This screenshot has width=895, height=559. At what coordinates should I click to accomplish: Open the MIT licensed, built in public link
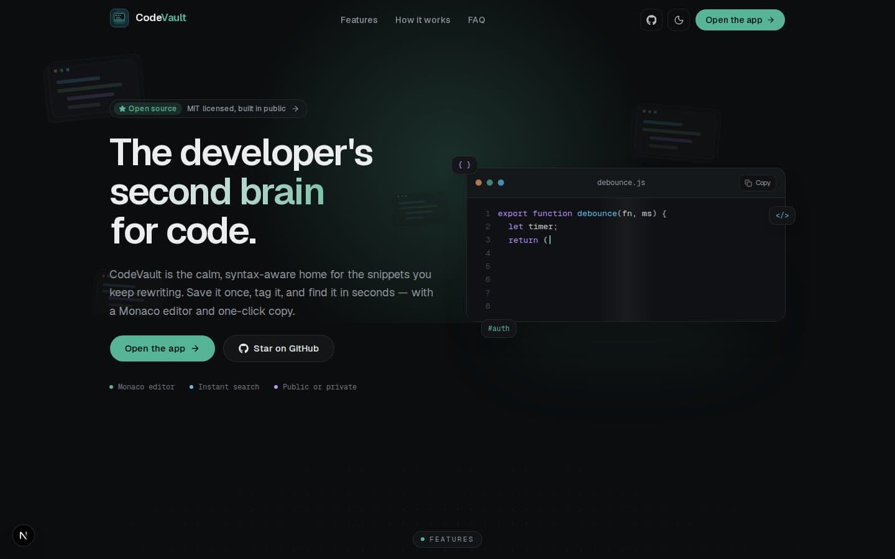click(x=243, y=109)
